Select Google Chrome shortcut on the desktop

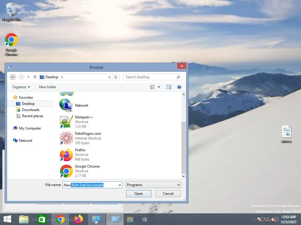(11, 45)
